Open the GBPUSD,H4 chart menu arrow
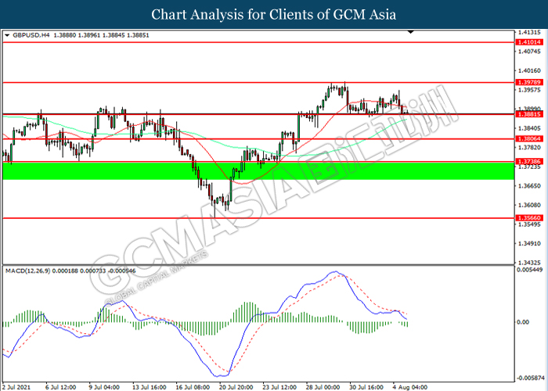The height and width of the screenshot is (391, 548). [x=7, y=35]
